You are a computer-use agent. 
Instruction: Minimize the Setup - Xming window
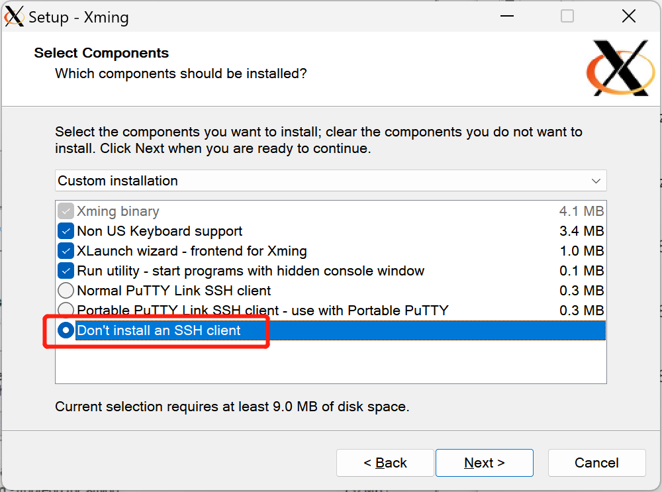(506, 16)
